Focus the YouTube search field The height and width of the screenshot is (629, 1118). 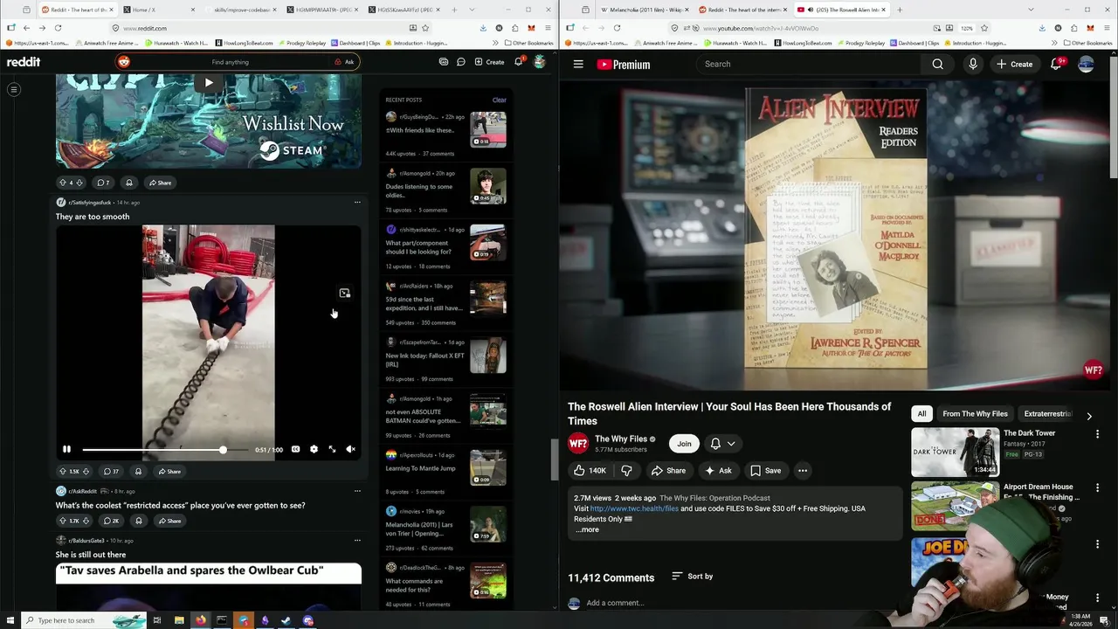(808, 64)
